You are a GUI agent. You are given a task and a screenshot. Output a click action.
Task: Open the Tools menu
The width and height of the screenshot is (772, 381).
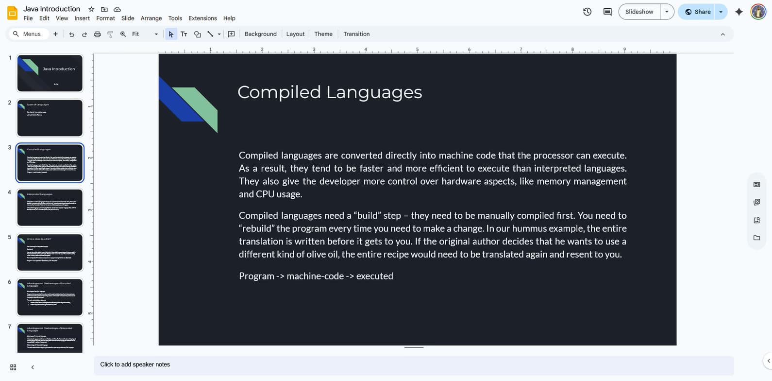tap(175, 18)
